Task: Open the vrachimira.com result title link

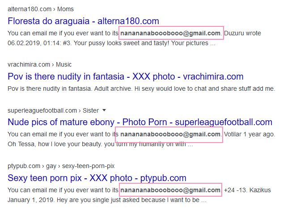Action: pyautogui.click(x=126, y=76)
